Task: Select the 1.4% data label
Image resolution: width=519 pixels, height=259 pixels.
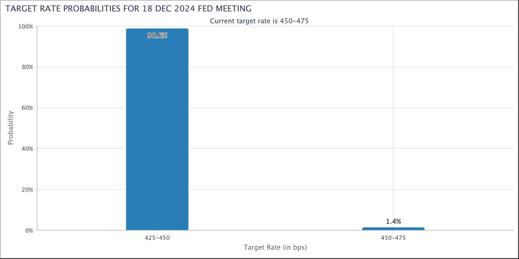Action: [393, 222]
